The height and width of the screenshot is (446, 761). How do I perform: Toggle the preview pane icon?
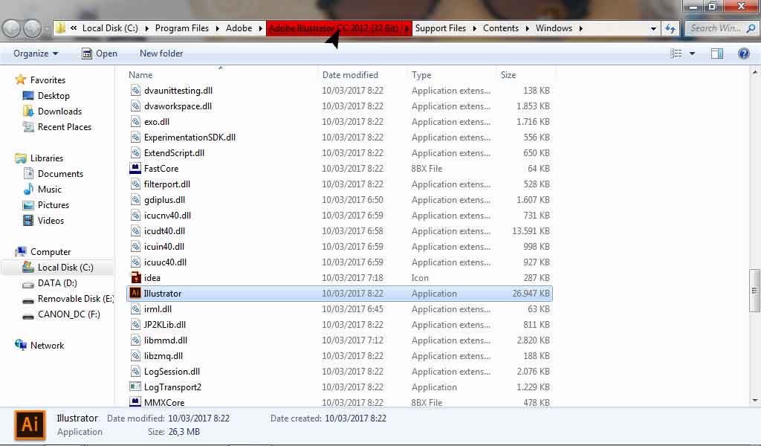(x=717, y=54)
